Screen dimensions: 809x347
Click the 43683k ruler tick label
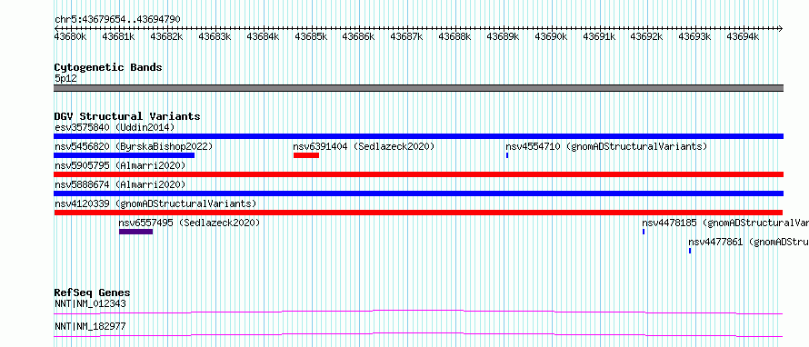(x=215, y=36)
